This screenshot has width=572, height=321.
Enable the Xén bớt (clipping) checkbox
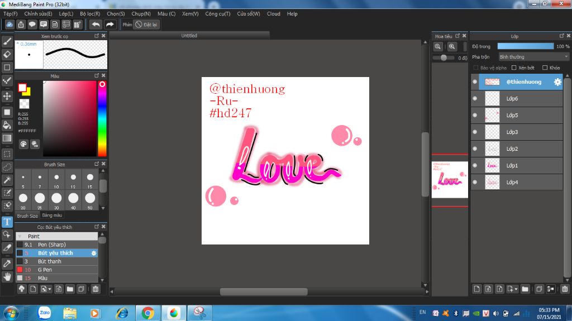coord(514,68)
